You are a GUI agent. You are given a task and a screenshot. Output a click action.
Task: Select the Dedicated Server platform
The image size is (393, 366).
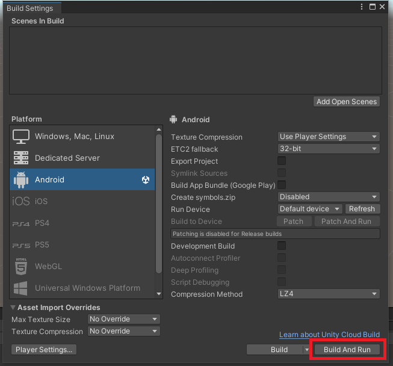(82, 158)
